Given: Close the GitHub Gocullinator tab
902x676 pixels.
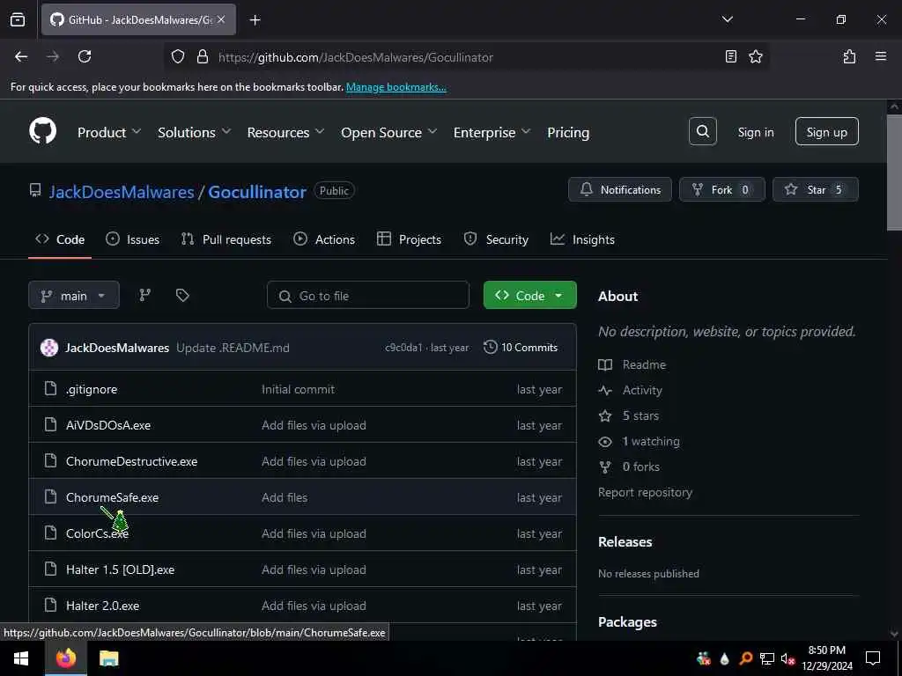Looking at the screenshot, I should point(221,19).
